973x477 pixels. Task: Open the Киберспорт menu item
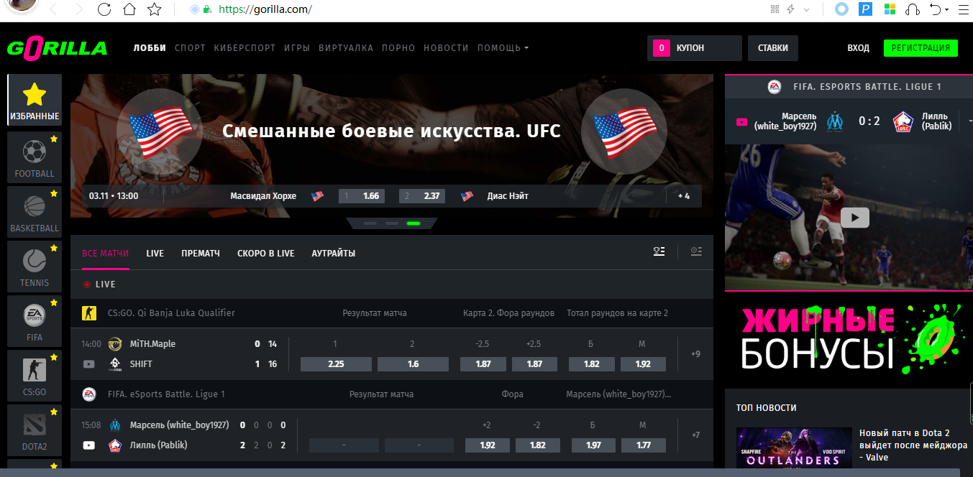tap(245, 48)
